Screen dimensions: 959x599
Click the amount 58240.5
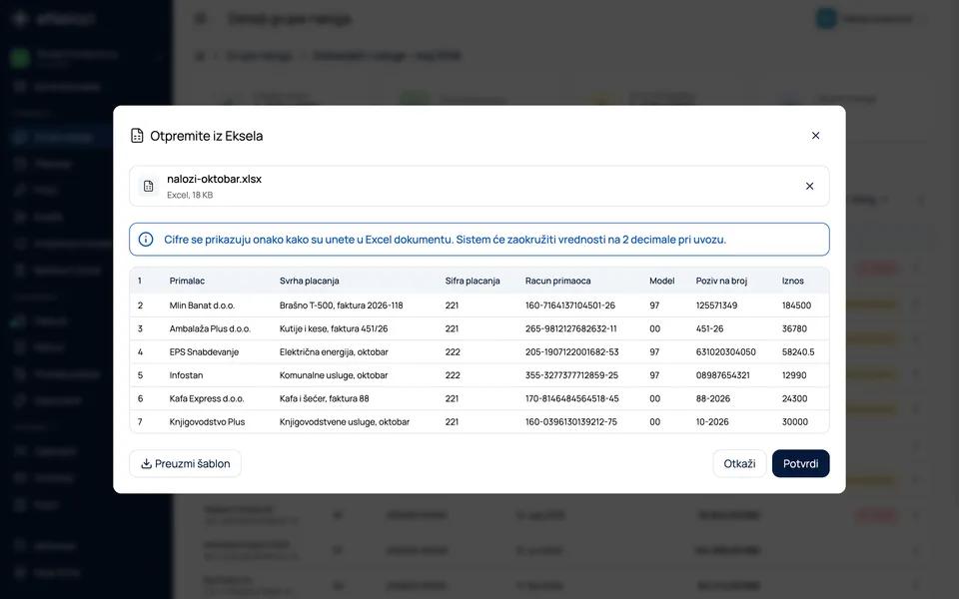(x=798, y=351)
